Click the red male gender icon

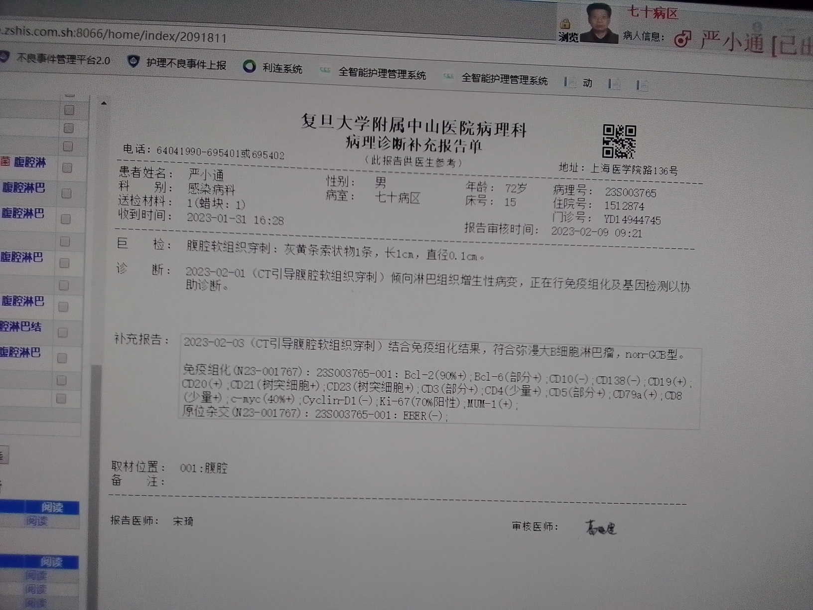[x=682, y=39]
